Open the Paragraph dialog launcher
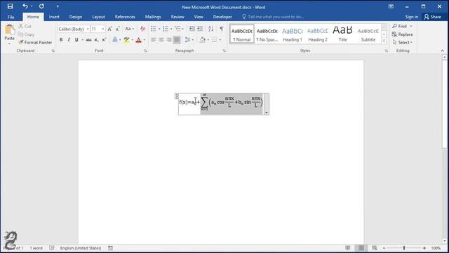The image size is (449, 253). pos(224,51)
